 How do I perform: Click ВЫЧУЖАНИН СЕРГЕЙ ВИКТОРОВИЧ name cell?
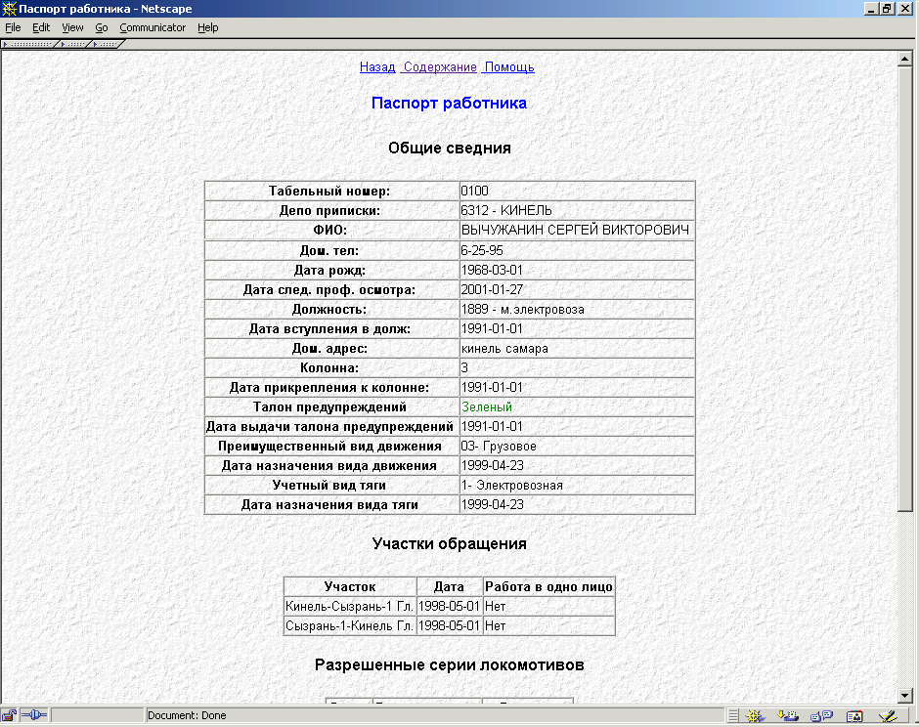[577, 231]
